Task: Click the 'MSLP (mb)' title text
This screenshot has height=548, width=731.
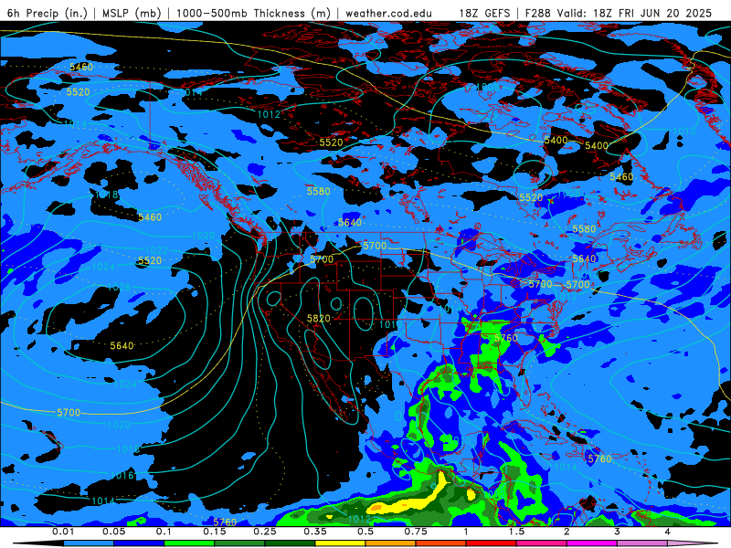Action: (131, 13)
